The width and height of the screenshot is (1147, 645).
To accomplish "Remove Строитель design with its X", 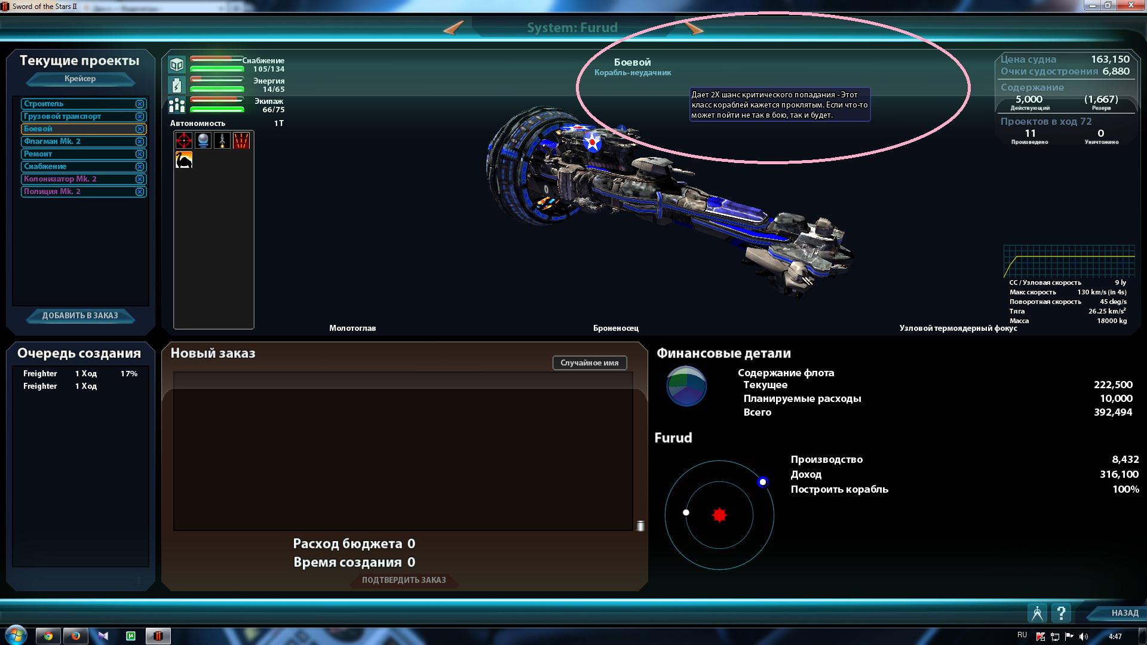I will click(x=140, y=104).
